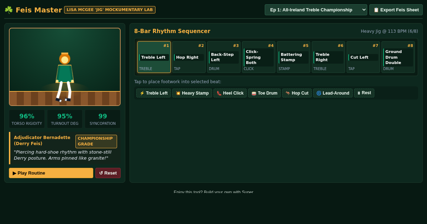Click the Lisa McGee 'Jig' Mockumentary Lab badge
The height and width of the screenshot is (224, 427).
[110, 10]
